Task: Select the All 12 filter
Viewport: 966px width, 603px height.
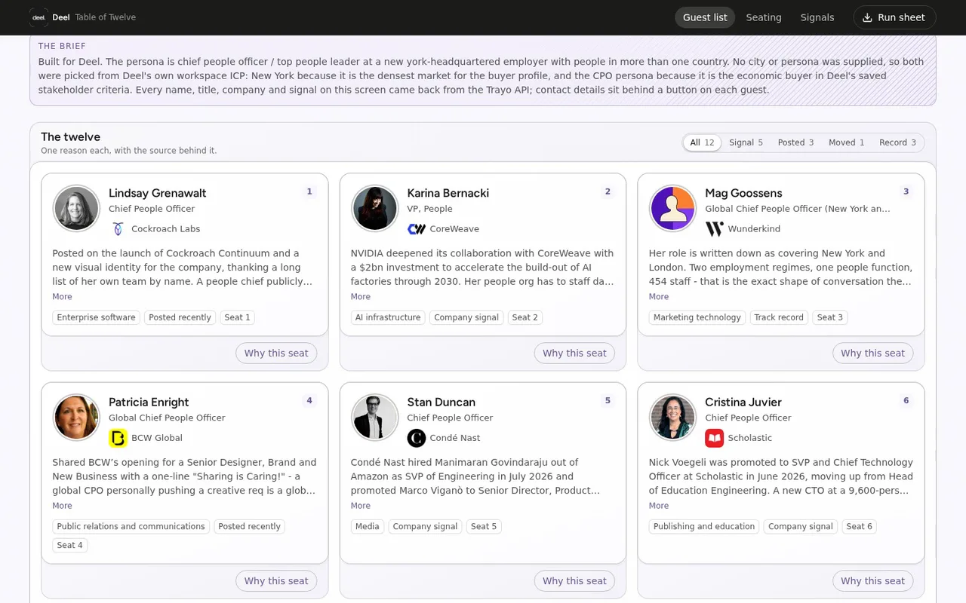Action: coord(702,142)
